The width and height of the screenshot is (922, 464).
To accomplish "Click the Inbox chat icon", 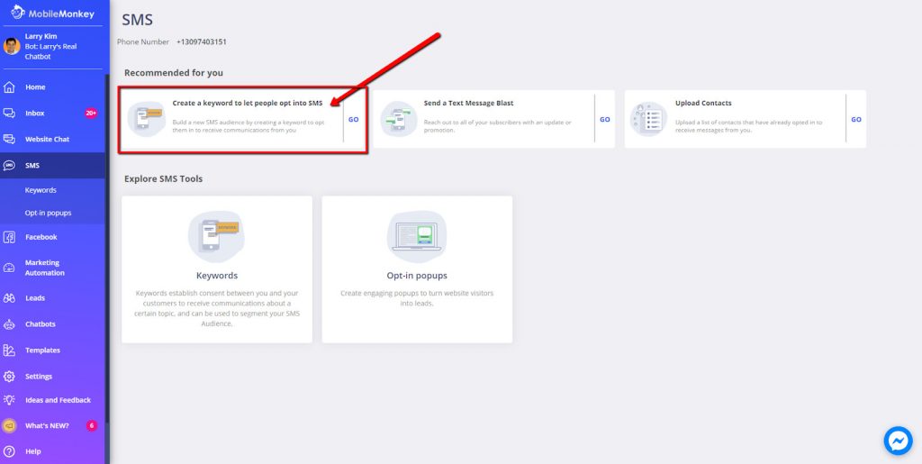I will coord(9,113).
